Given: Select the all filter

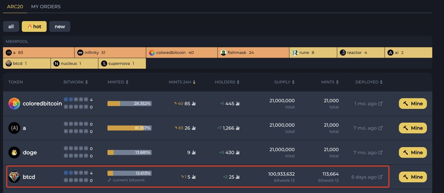Looking at the screenshot, I should pos(11,27).
